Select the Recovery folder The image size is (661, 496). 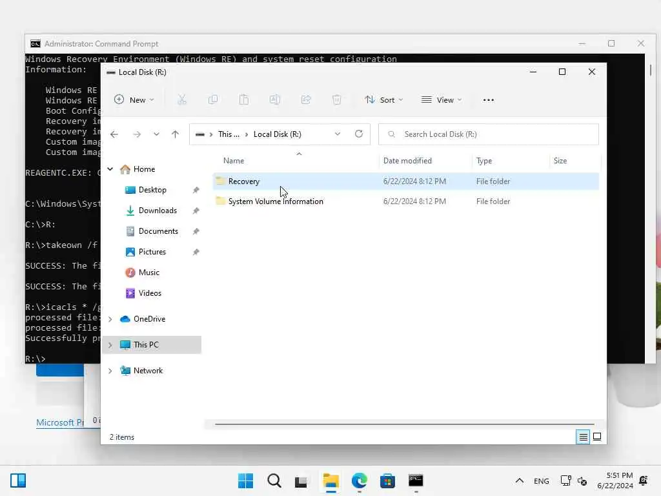(405, 181)
